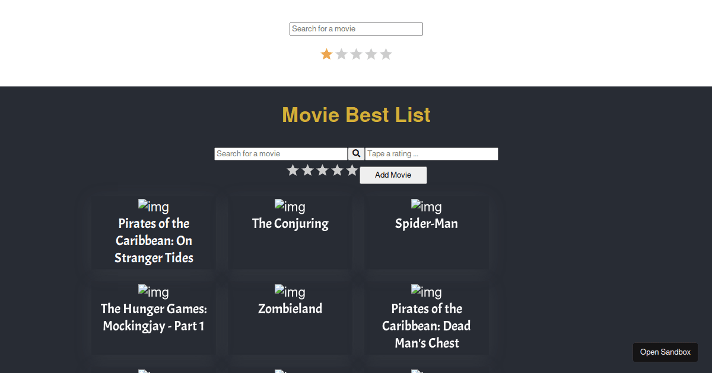This screenshot has height=373, width=712.
Task: Select "Pirates of the Caribbean: Dead Man's Chest" title
Action: (427, 326)
